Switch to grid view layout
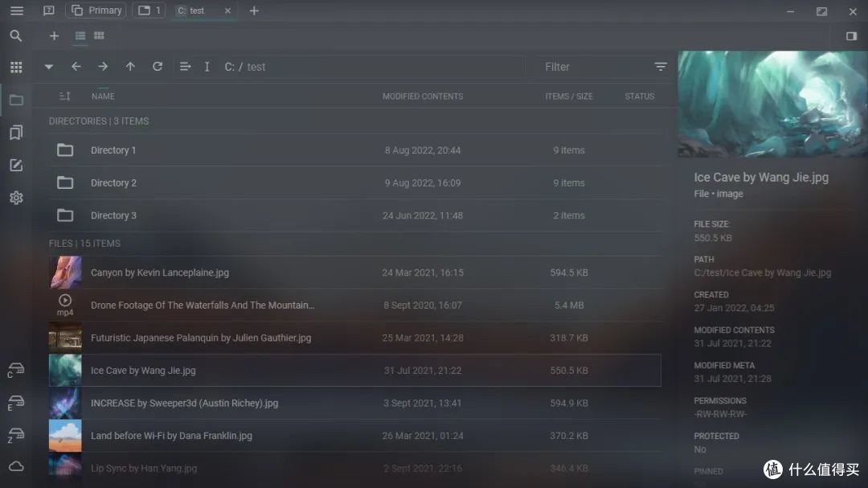This screenshot has height=488, width=868. [99, 35]
